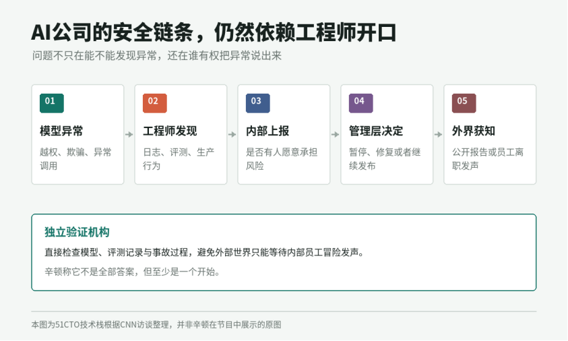Select the heading 内部上报
The height and width of the screenshot is (341, 568).
coord(267,131)
